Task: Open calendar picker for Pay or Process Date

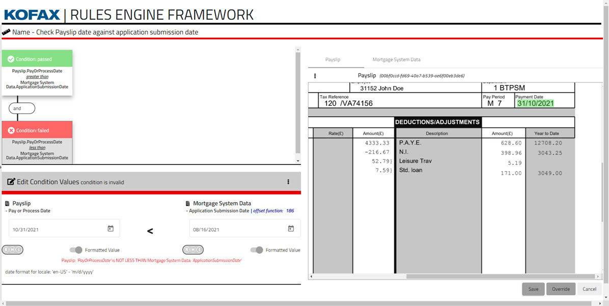Action: click(x=110, y=229)
